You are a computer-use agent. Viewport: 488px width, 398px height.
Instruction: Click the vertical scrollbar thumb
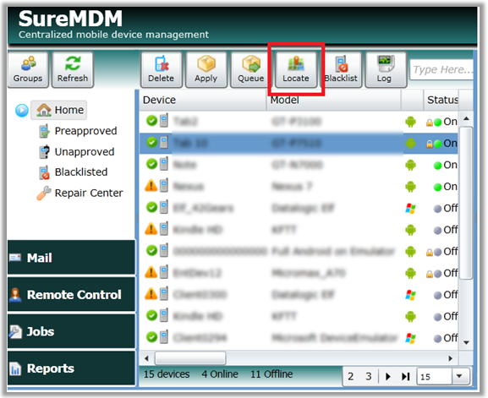[x=466, y=203]
